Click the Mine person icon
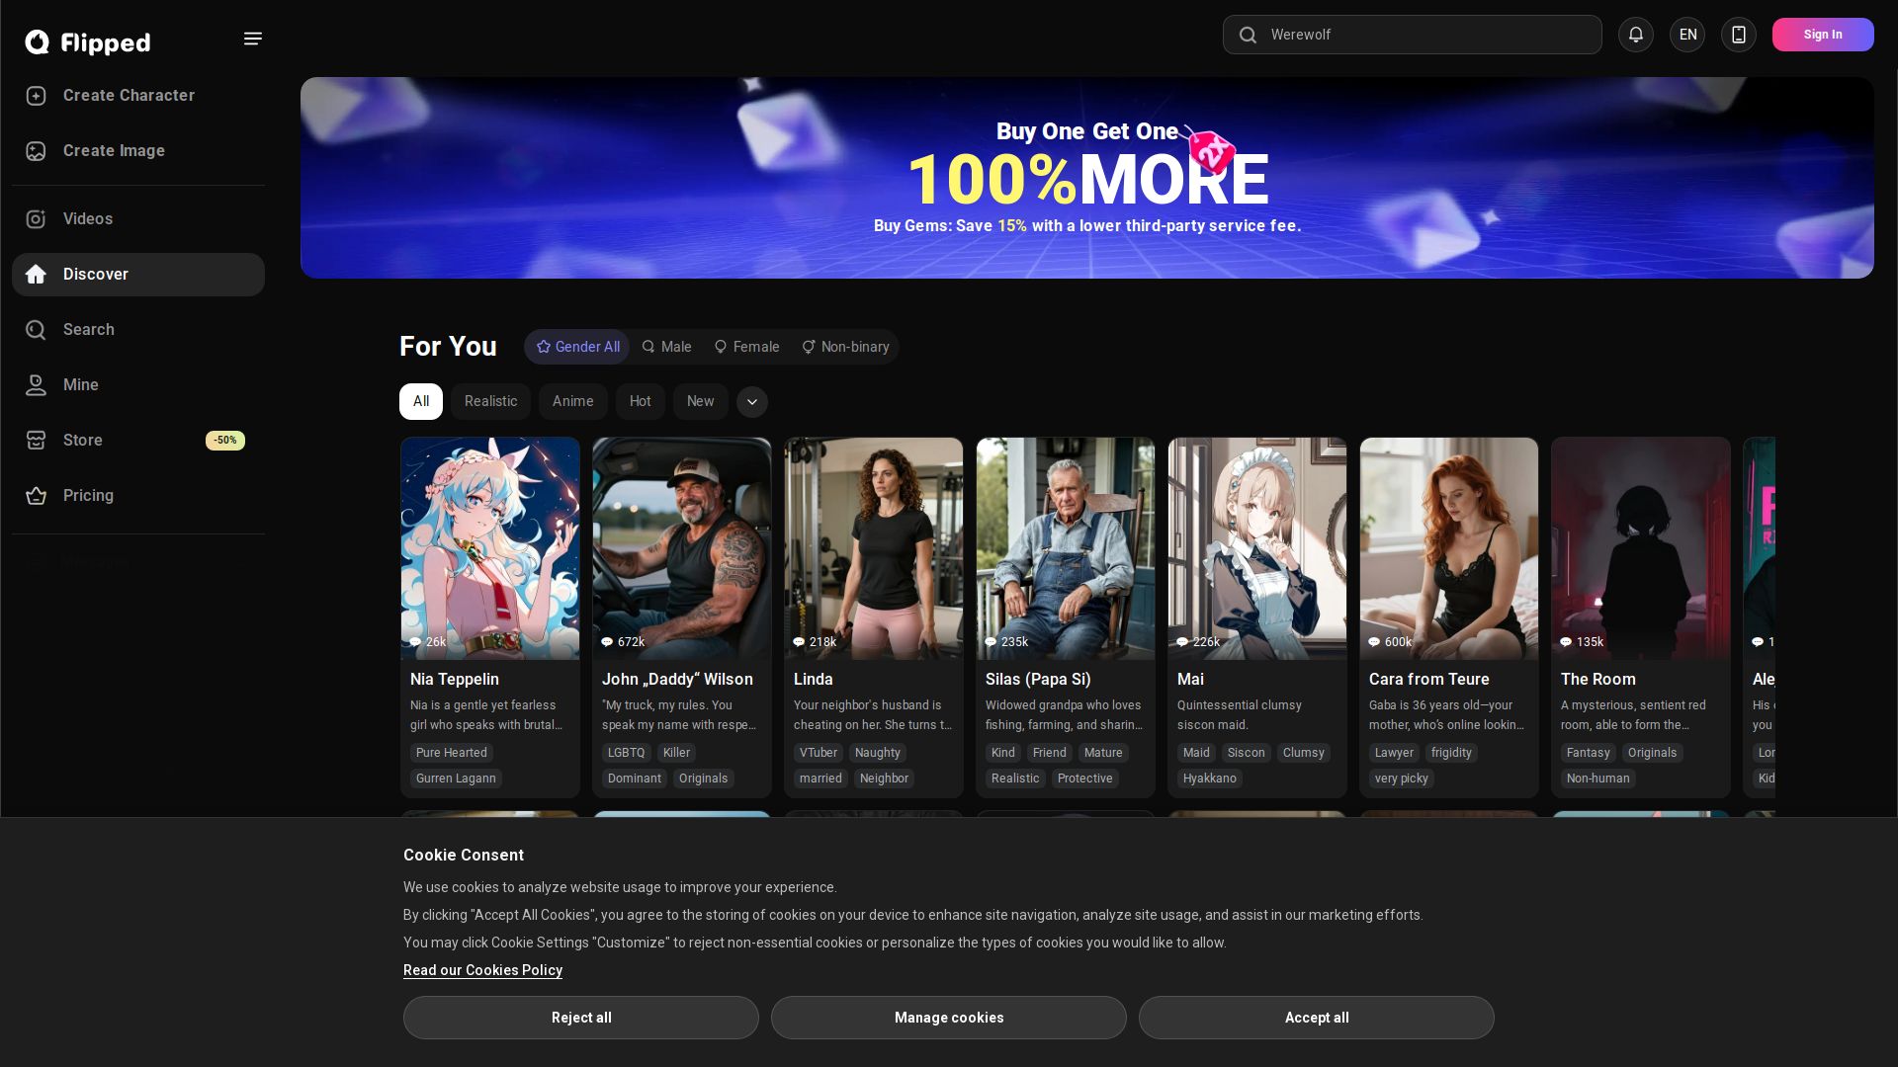This screenshot has height=1067, width=1898. 37,385
